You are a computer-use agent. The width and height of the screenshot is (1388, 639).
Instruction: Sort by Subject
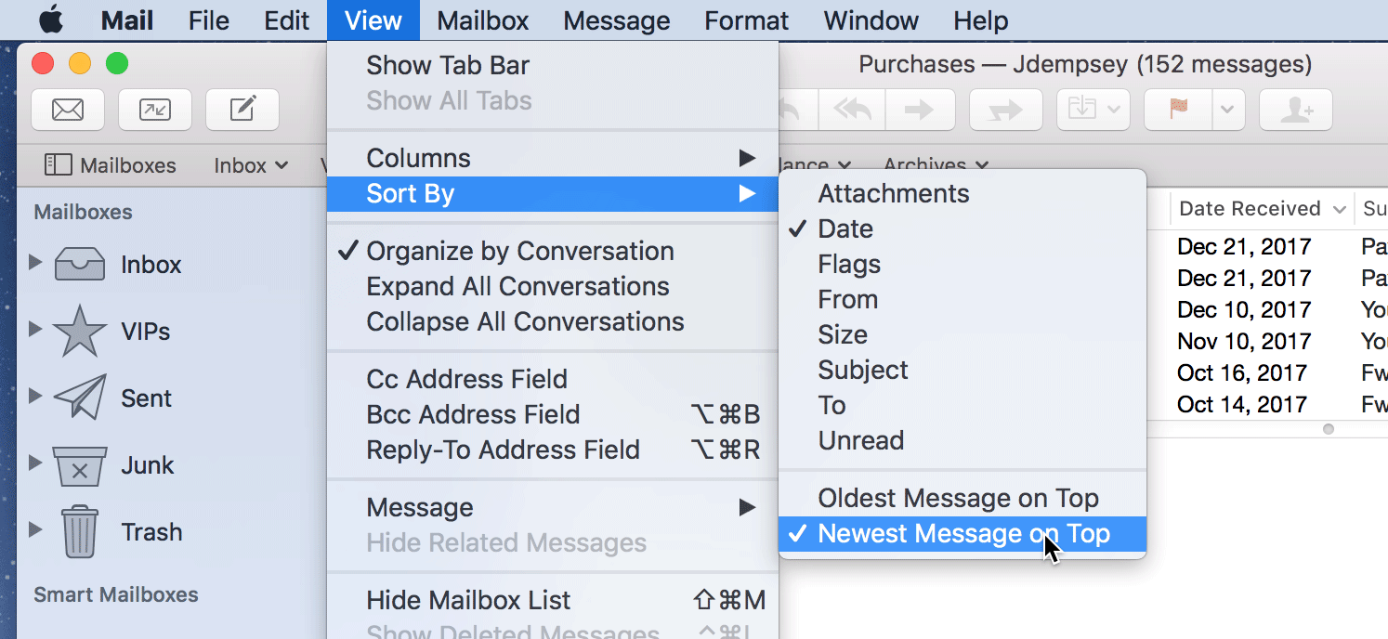(962, 370)
